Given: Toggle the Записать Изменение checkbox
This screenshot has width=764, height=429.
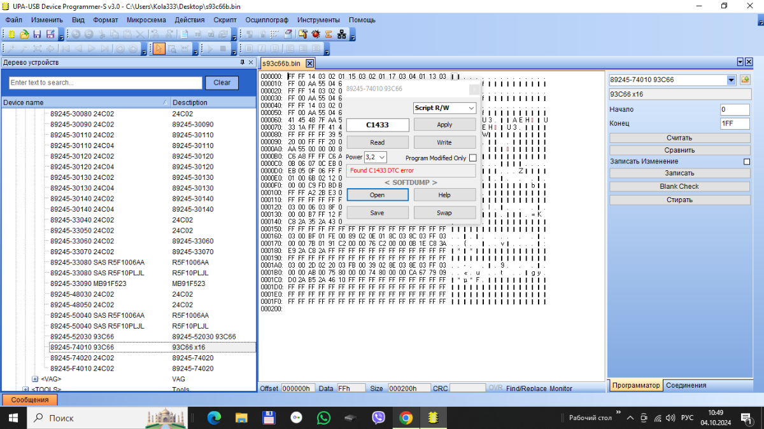Looking at the screenshot, I should [747, 161].
